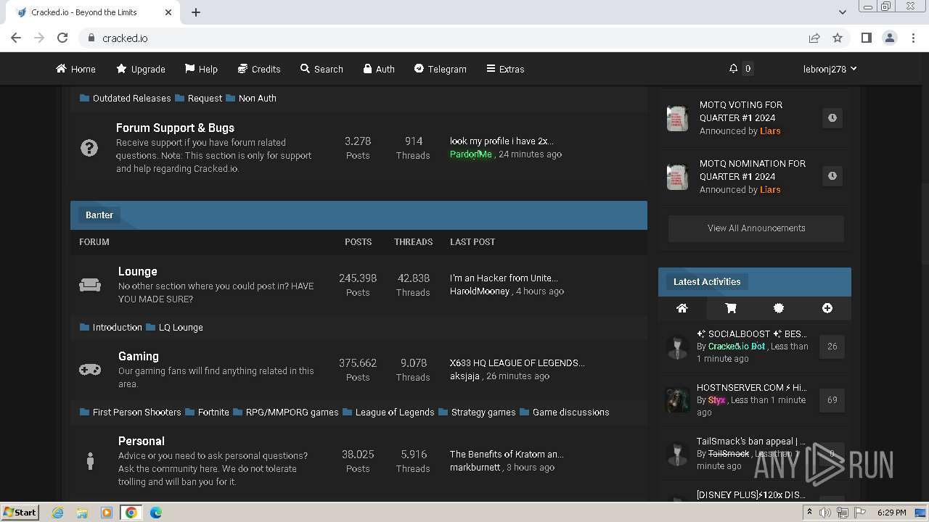Screen dimensions: 929x522
Task: Expand the Extras menu
Action: pos(505,69)
